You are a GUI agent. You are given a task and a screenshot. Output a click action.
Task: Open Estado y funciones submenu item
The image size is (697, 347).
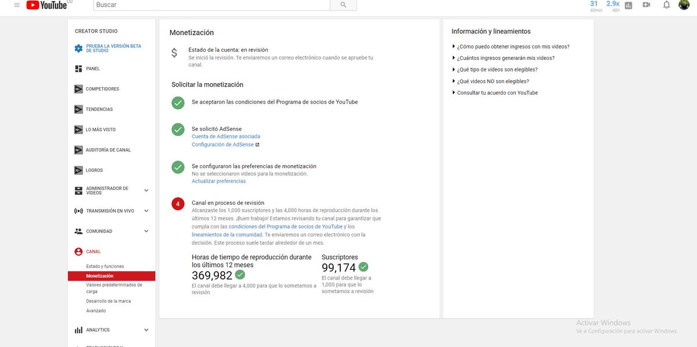[105, 266]
